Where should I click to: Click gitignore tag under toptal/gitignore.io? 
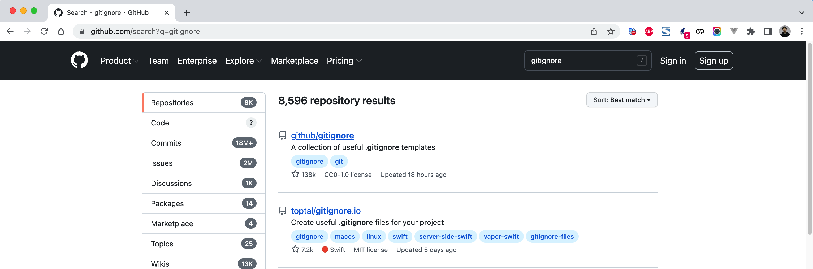click(309, 237)
